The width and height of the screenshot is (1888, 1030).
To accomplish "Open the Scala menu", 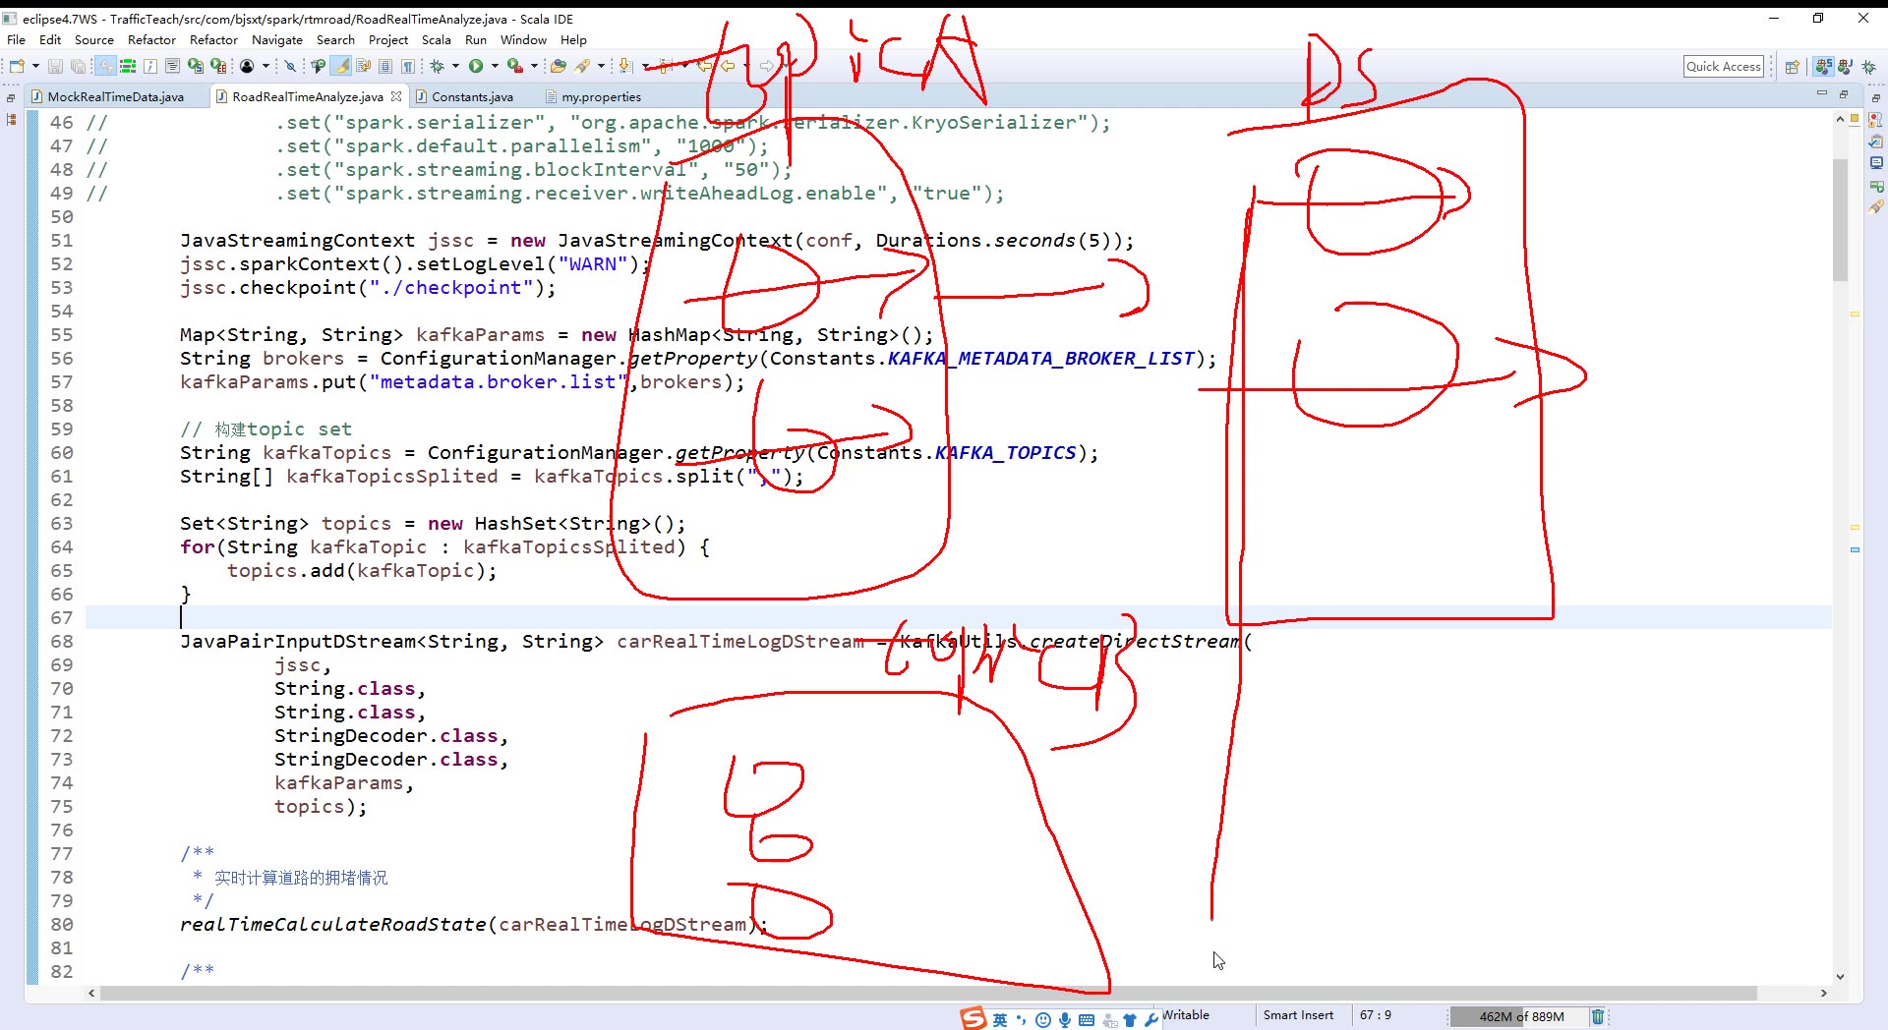I will 437,39.
